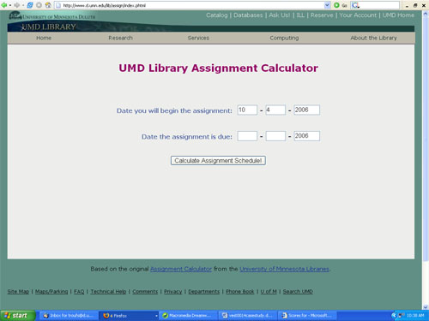Click the University of Minnesota Duluth logo
Viewport: 429px width, 321px height.
(52, 16)
